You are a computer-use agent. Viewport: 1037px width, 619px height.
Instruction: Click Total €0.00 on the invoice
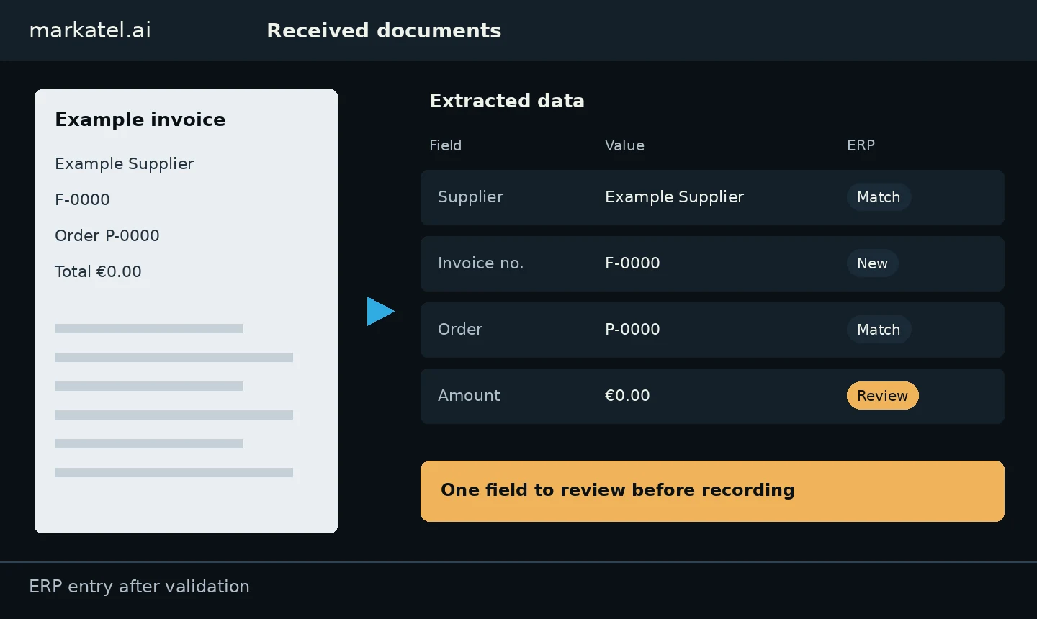(x=98, y=271)
